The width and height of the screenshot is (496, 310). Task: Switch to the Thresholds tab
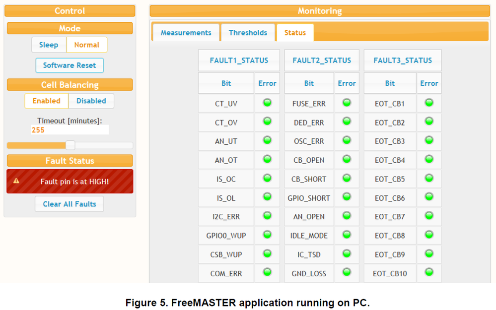(x=248, y=33)
